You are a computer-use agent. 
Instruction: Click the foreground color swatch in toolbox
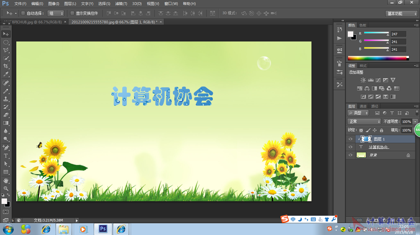(4, 201)
